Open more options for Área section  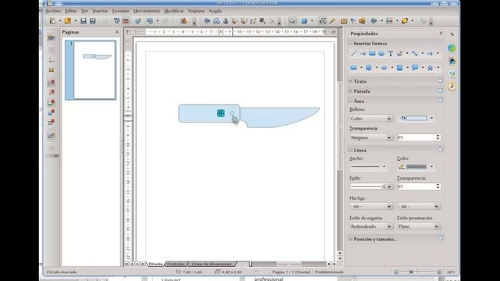(x=441, y=101)
